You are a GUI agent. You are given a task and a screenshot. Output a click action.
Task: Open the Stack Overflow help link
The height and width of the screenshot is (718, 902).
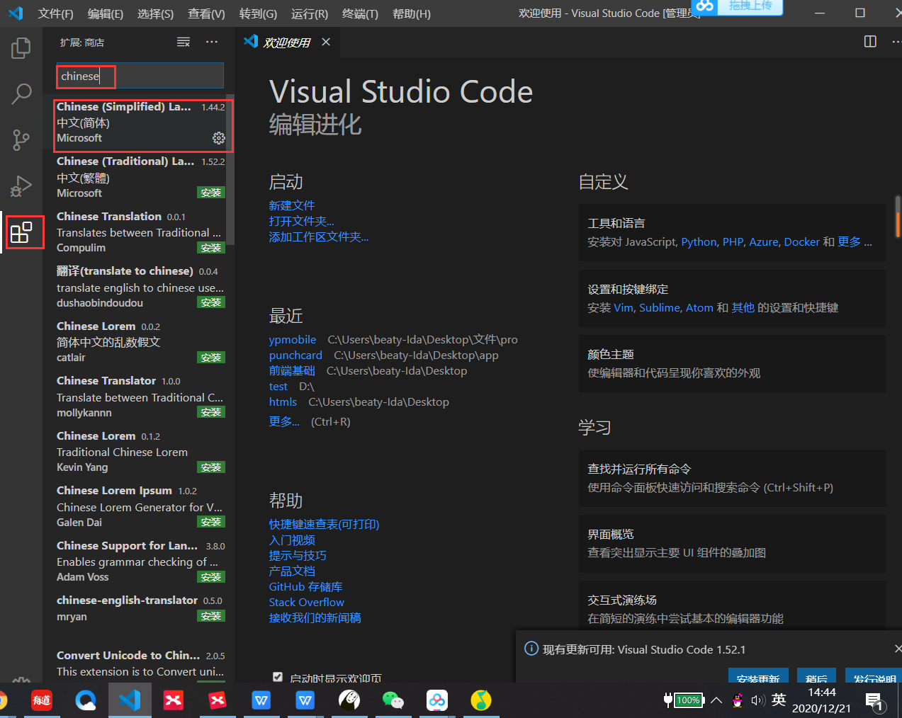coord(306,602)
